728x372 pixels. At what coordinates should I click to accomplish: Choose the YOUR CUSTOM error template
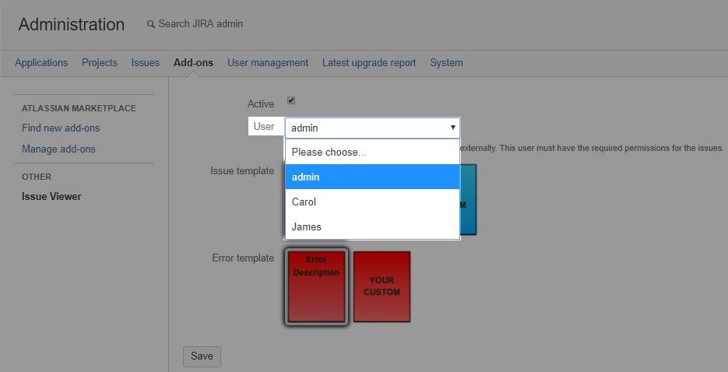coord(382,286)
